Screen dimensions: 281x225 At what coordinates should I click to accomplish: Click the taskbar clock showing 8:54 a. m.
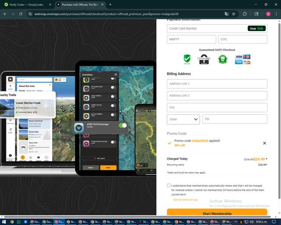(x=262, y=222)
